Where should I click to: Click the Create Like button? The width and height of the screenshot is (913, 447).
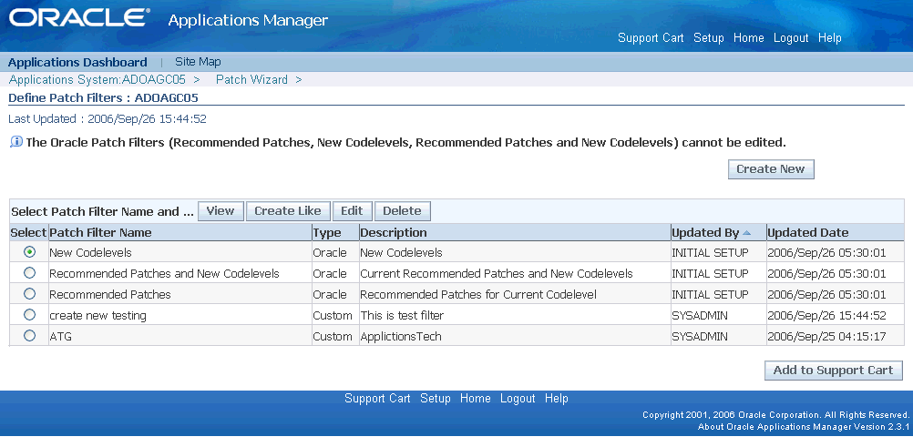(x=288, y=211)
